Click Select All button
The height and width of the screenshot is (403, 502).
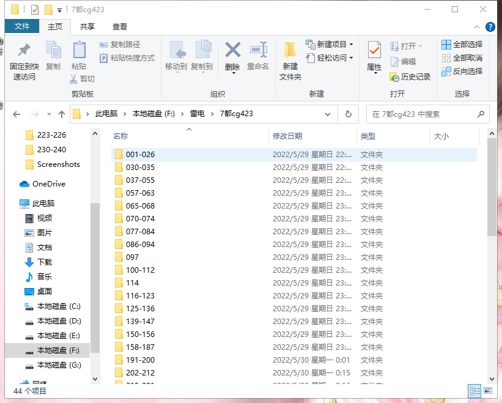click(462, 44)
